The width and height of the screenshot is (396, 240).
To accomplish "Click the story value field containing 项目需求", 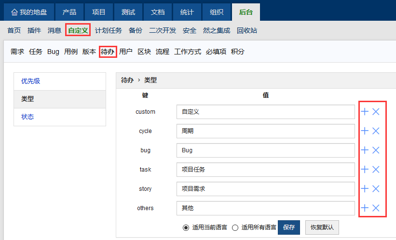I will pos(266,189).
